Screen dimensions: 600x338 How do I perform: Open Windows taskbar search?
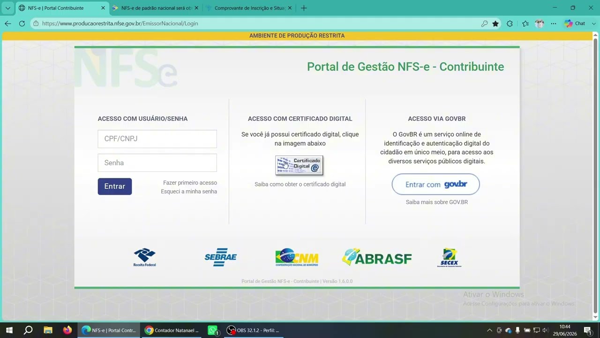(x=28, y=330)
